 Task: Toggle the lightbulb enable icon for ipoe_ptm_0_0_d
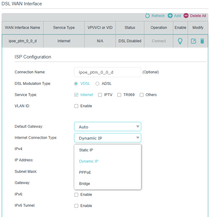coord(180,41)
